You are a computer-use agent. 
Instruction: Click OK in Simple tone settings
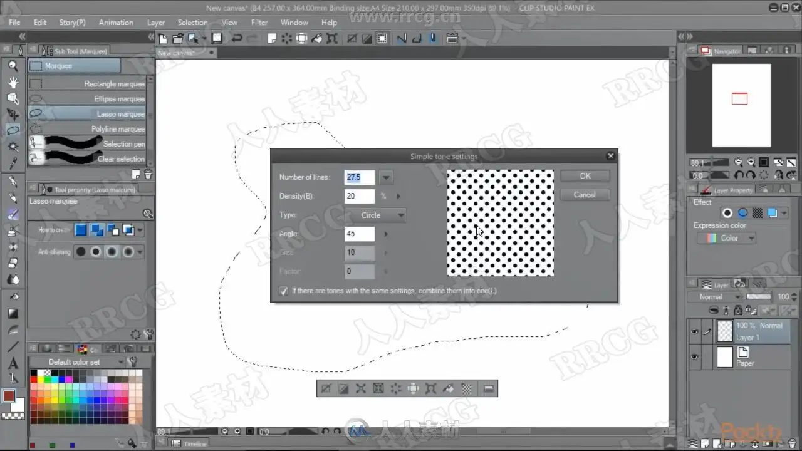pos(585,176)
